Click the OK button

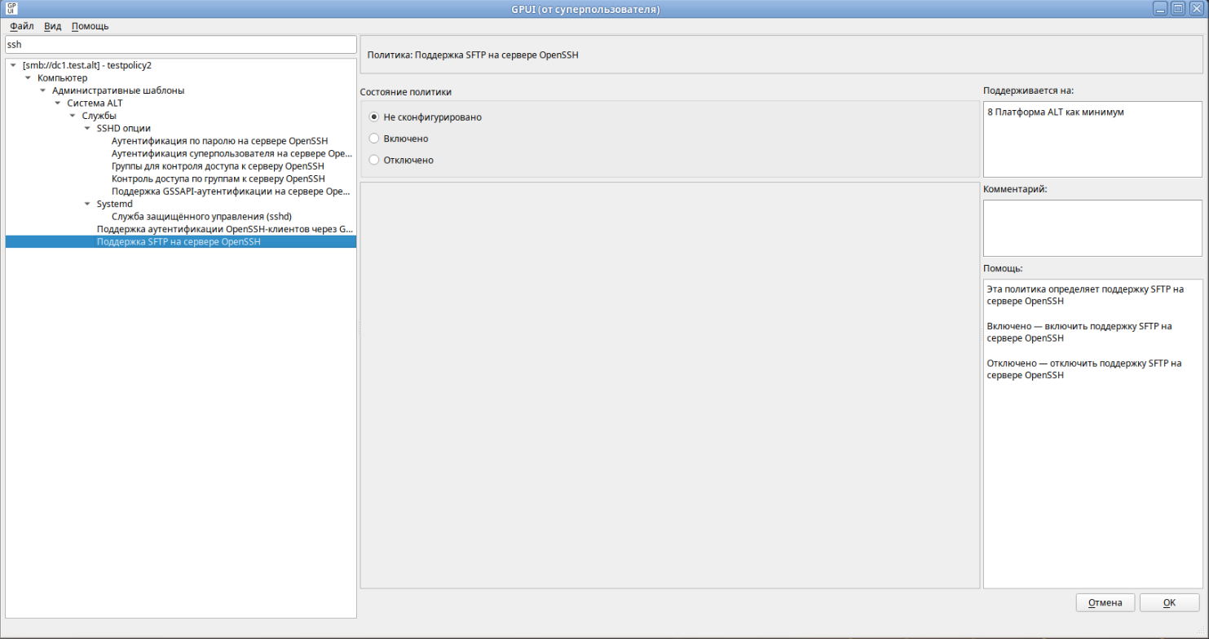pyautogui.click(x=1169, y=602)
